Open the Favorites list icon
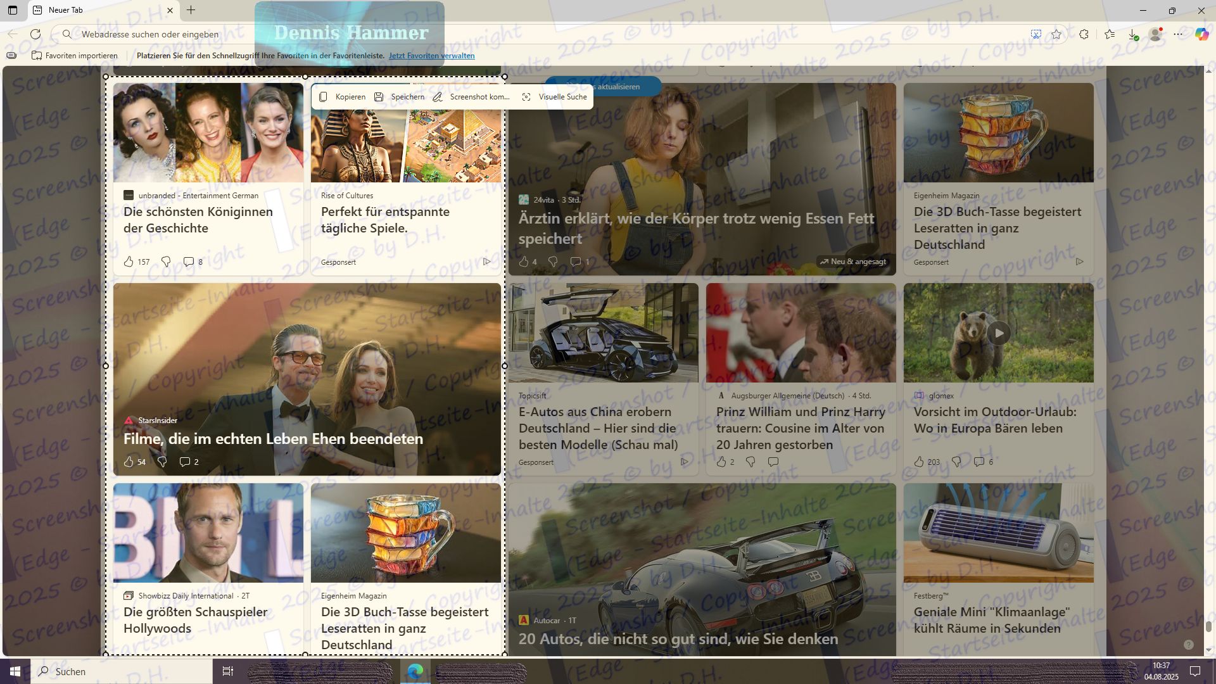Screen dimensions: 1216x684 click(1110, 34)
